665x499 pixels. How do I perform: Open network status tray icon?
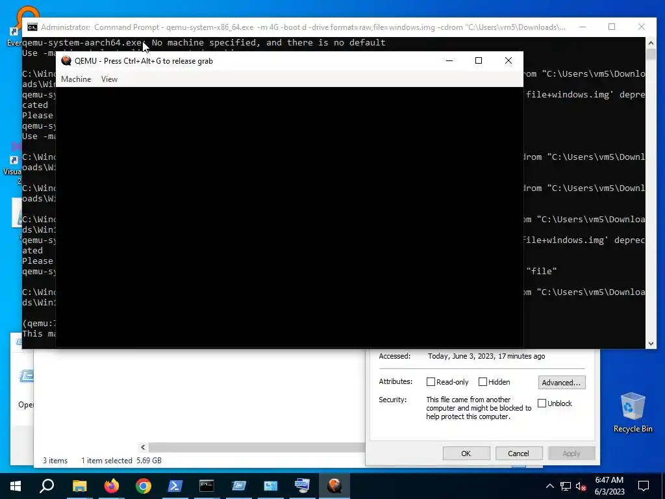click(566, 486)
